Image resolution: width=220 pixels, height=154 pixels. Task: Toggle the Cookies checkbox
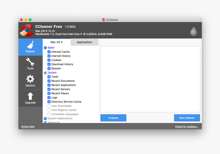click(x=49, y=60)
